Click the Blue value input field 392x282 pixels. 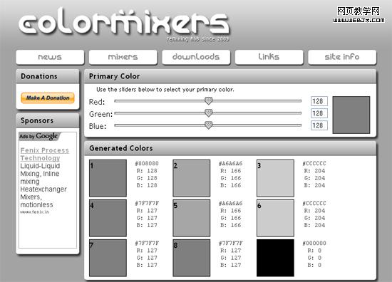coord(319,125)
